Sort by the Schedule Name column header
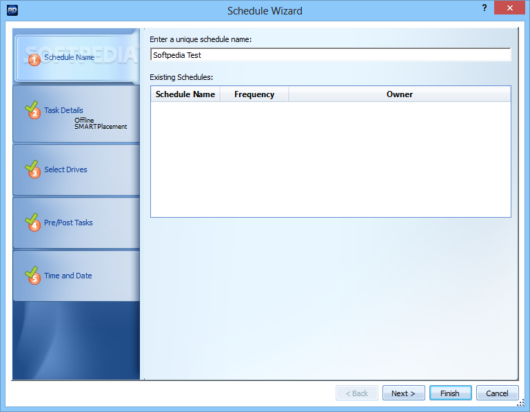Viewport: 530px width, 412px height. pyautogui.click(x=185, y=94)
